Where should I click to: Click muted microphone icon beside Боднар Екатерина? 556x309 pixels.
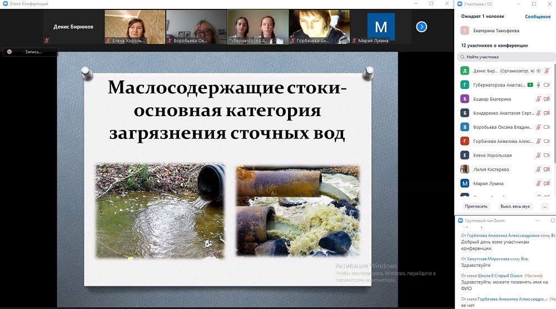tap(538, 99)
